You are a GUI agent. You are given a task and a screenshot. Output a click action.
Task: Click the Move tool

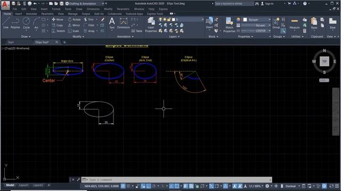click(58, 20)
